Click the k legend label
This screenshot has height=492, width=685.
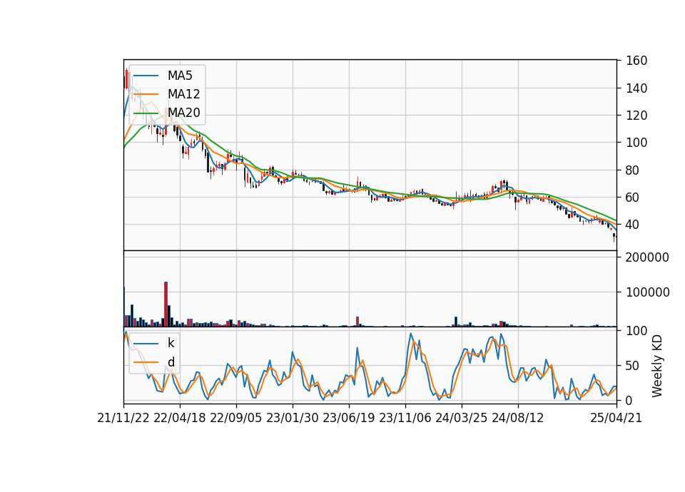pyautogui.click(x=171, y=343)
